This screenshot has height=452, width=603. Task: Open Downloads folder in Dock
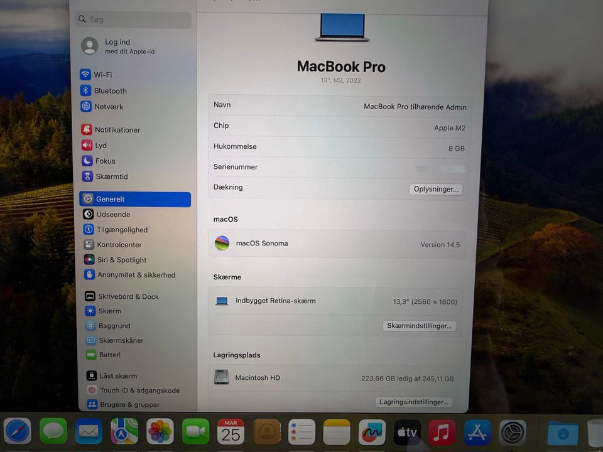tap(563, 434)
